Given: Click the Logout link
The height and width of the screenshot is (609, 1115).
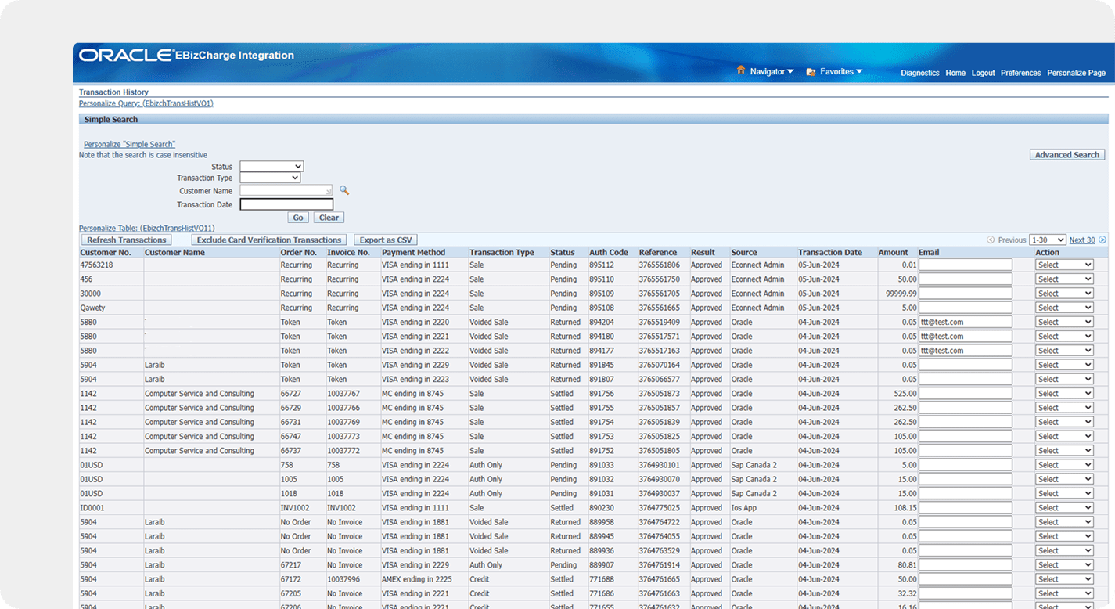Looking at the screenshot, I should (984, 73).
